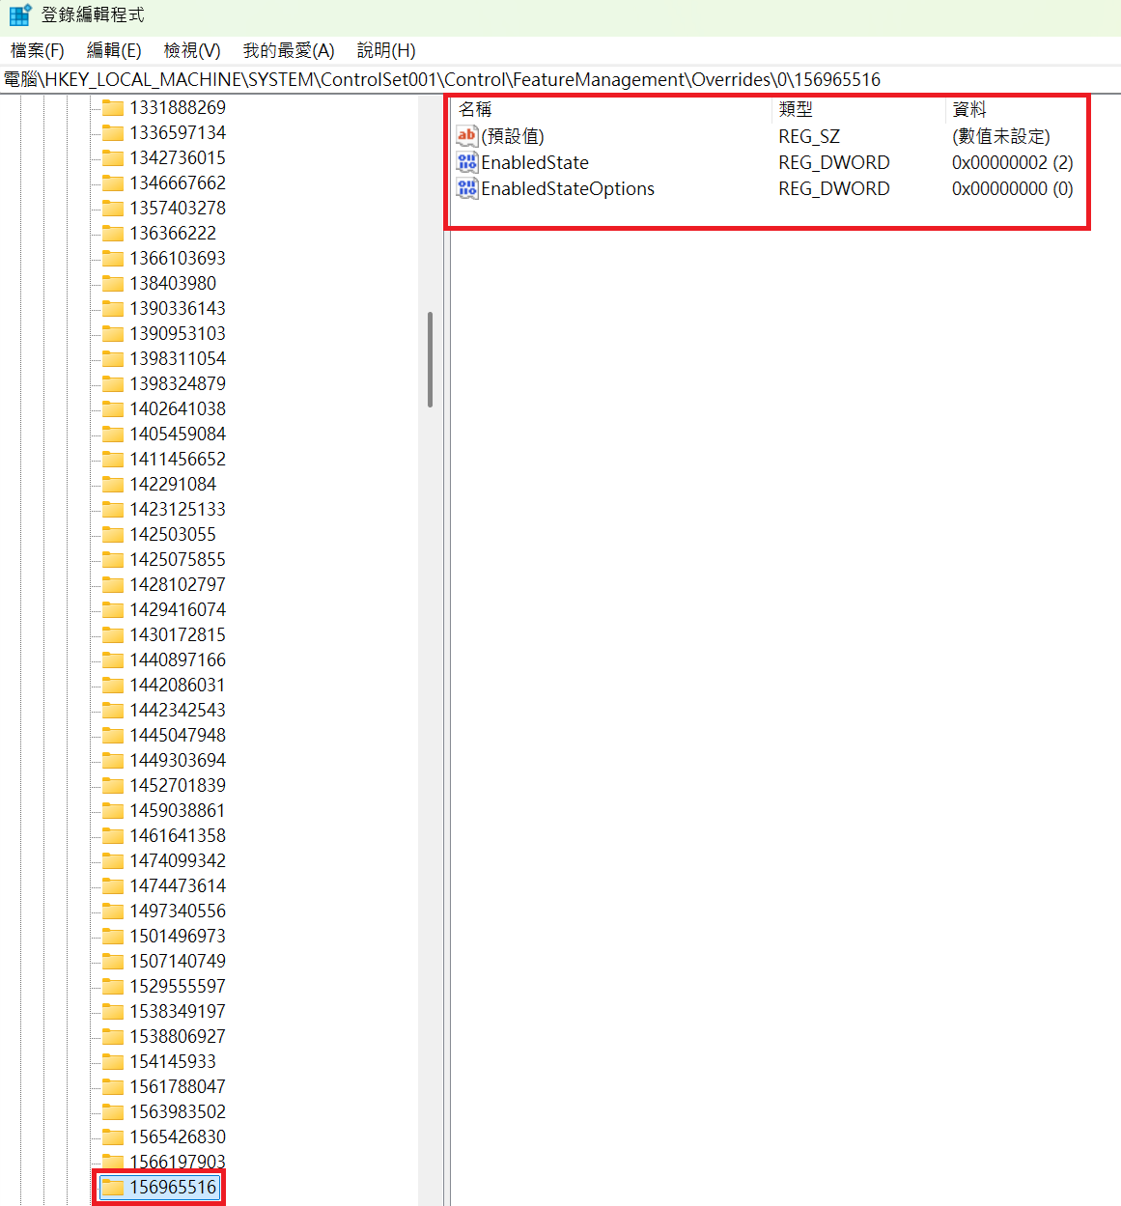This screenshot has width=1121, height=1206.
Task: Click folder icon of key 1442342543
Action: click(x=113, y=710)
